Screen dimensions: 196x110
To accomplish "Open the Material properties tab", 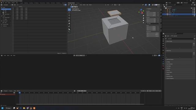I will [x=163, y=66].
